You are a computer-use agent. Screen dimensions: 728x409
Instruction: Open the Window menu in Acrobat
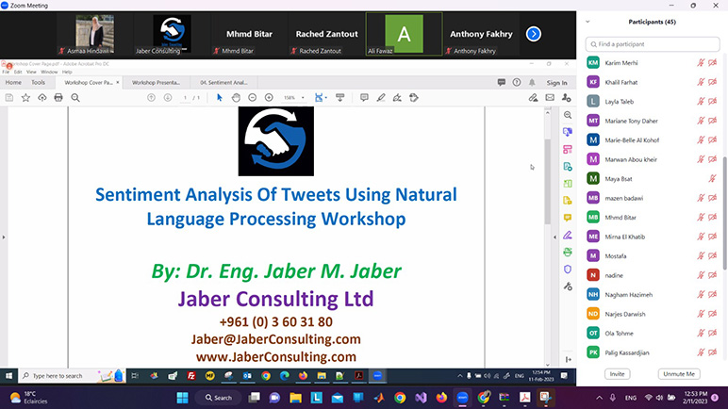pyautogui.click(x=49, y=72)
